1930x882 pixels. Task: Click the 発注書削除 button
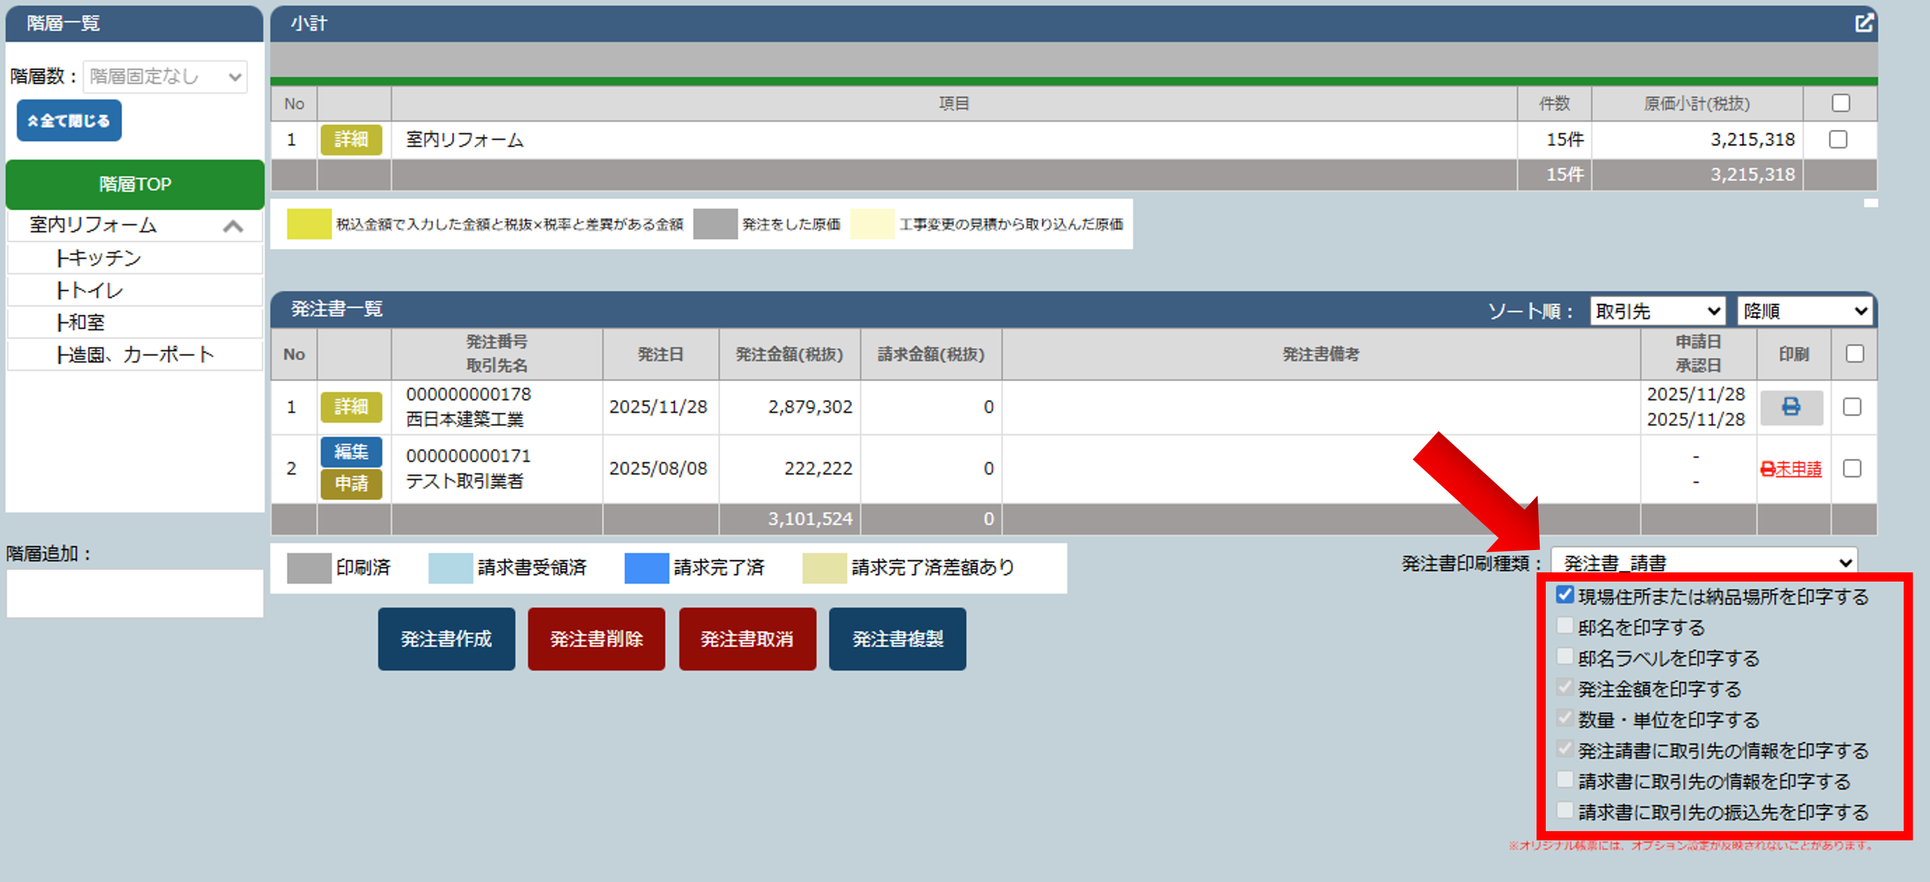597,639
